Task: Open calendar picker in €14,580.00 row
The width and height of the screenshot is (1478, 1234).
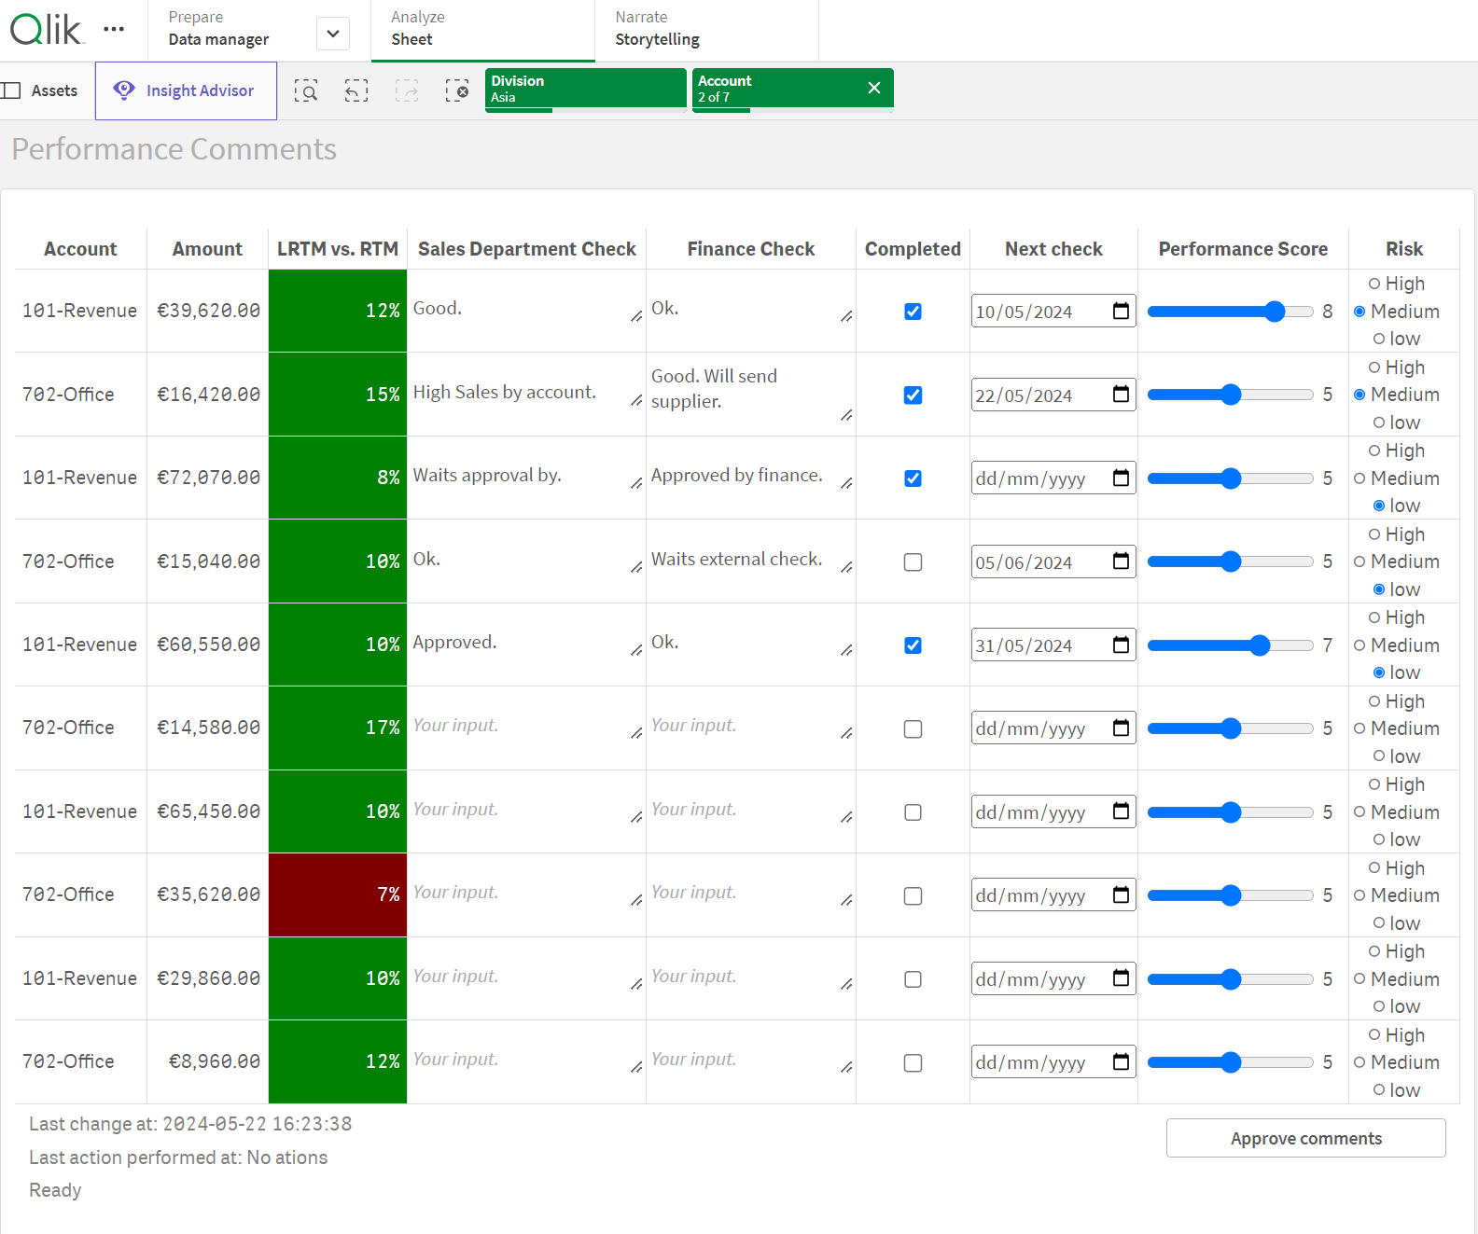Action: click(1121, 728)
